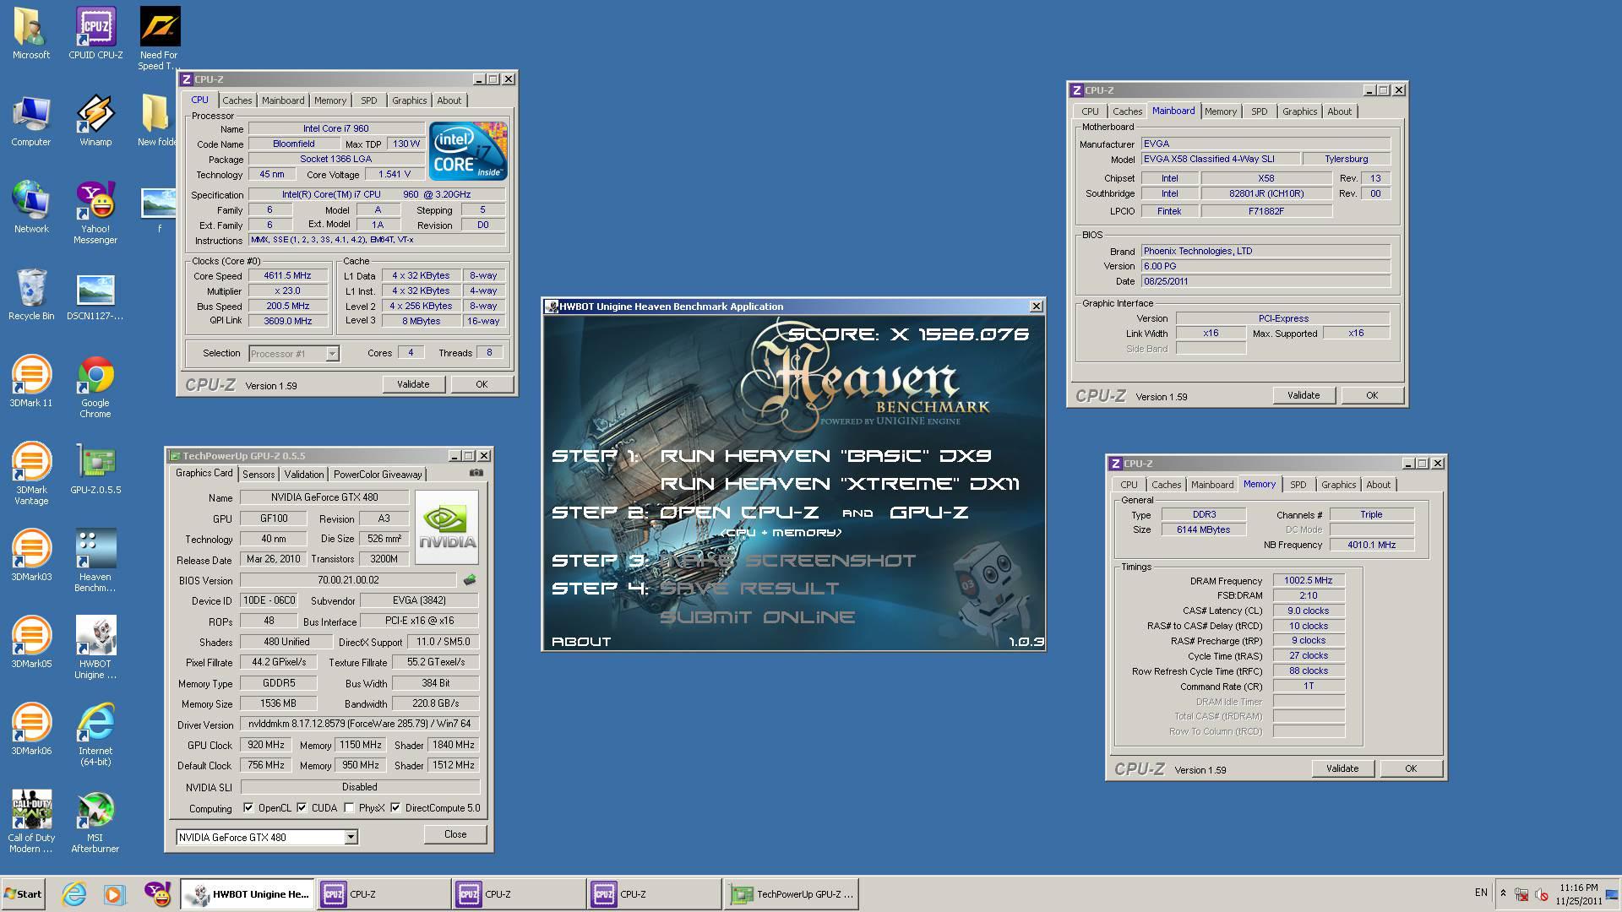Click OK in the Mainboard CPU-Z window
The image size is (1622, 912).
1372,395
